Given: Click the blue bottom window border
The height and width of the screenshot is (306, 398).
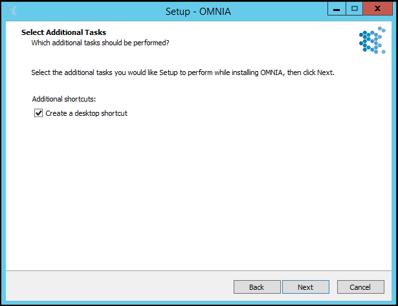Looking at the screenshot, I should (x=199, y=303).
